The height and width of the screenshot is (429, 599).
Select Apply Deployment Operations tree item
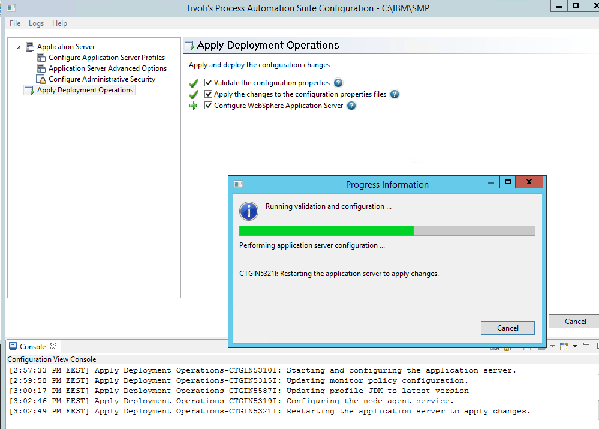click(85, 90)
